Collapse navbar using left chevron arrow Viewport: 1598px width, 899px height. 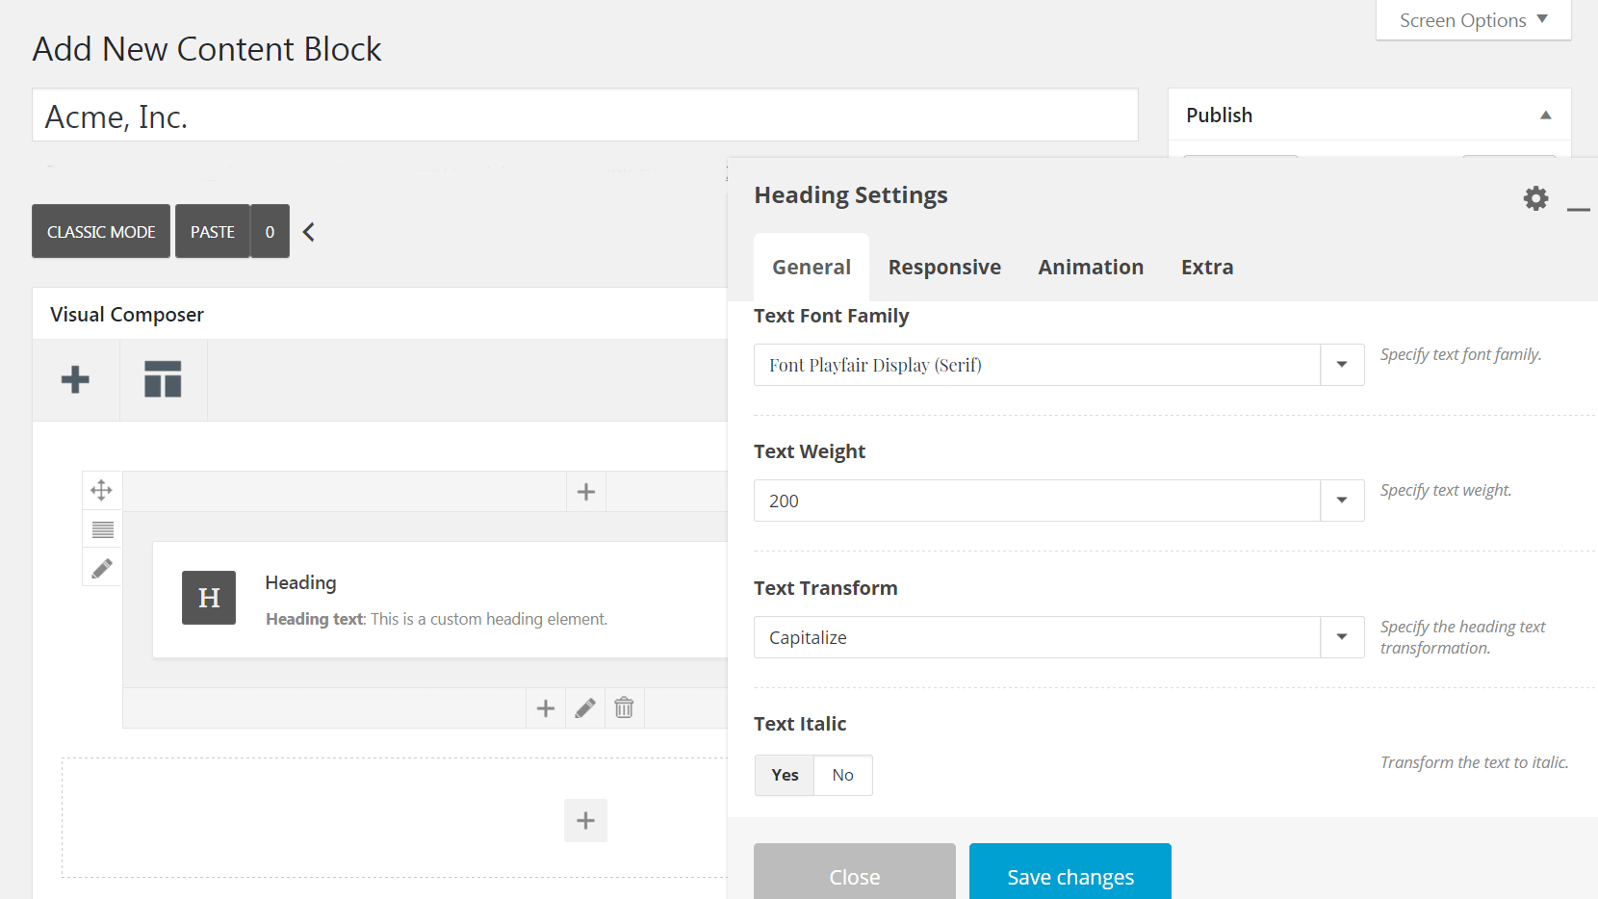tap(309, 232)
